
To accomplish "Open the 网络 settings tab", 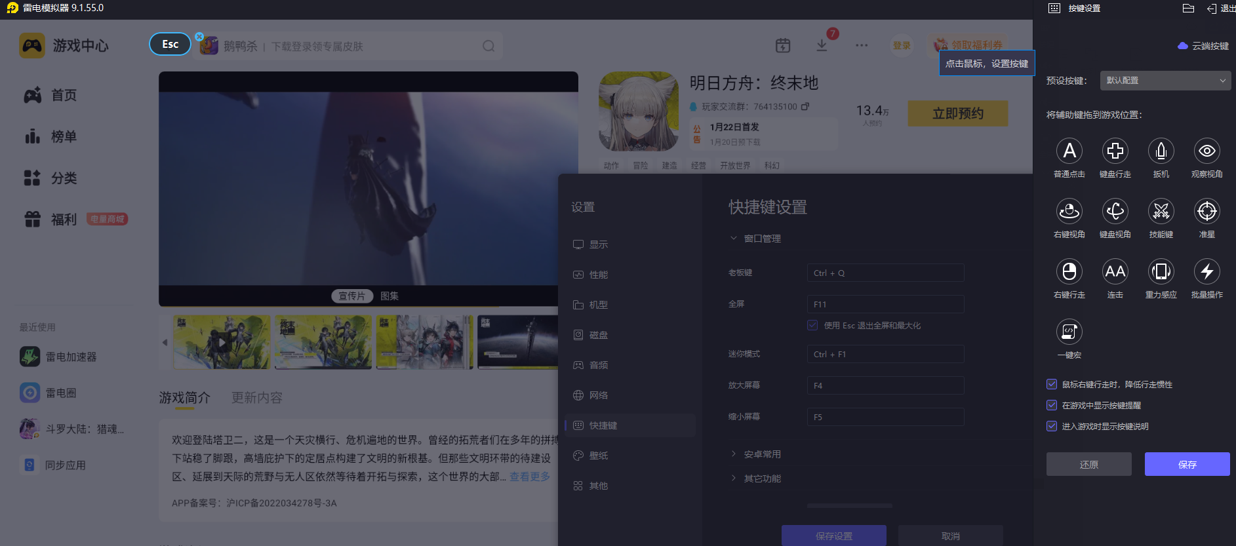I will tap(630, 395).
